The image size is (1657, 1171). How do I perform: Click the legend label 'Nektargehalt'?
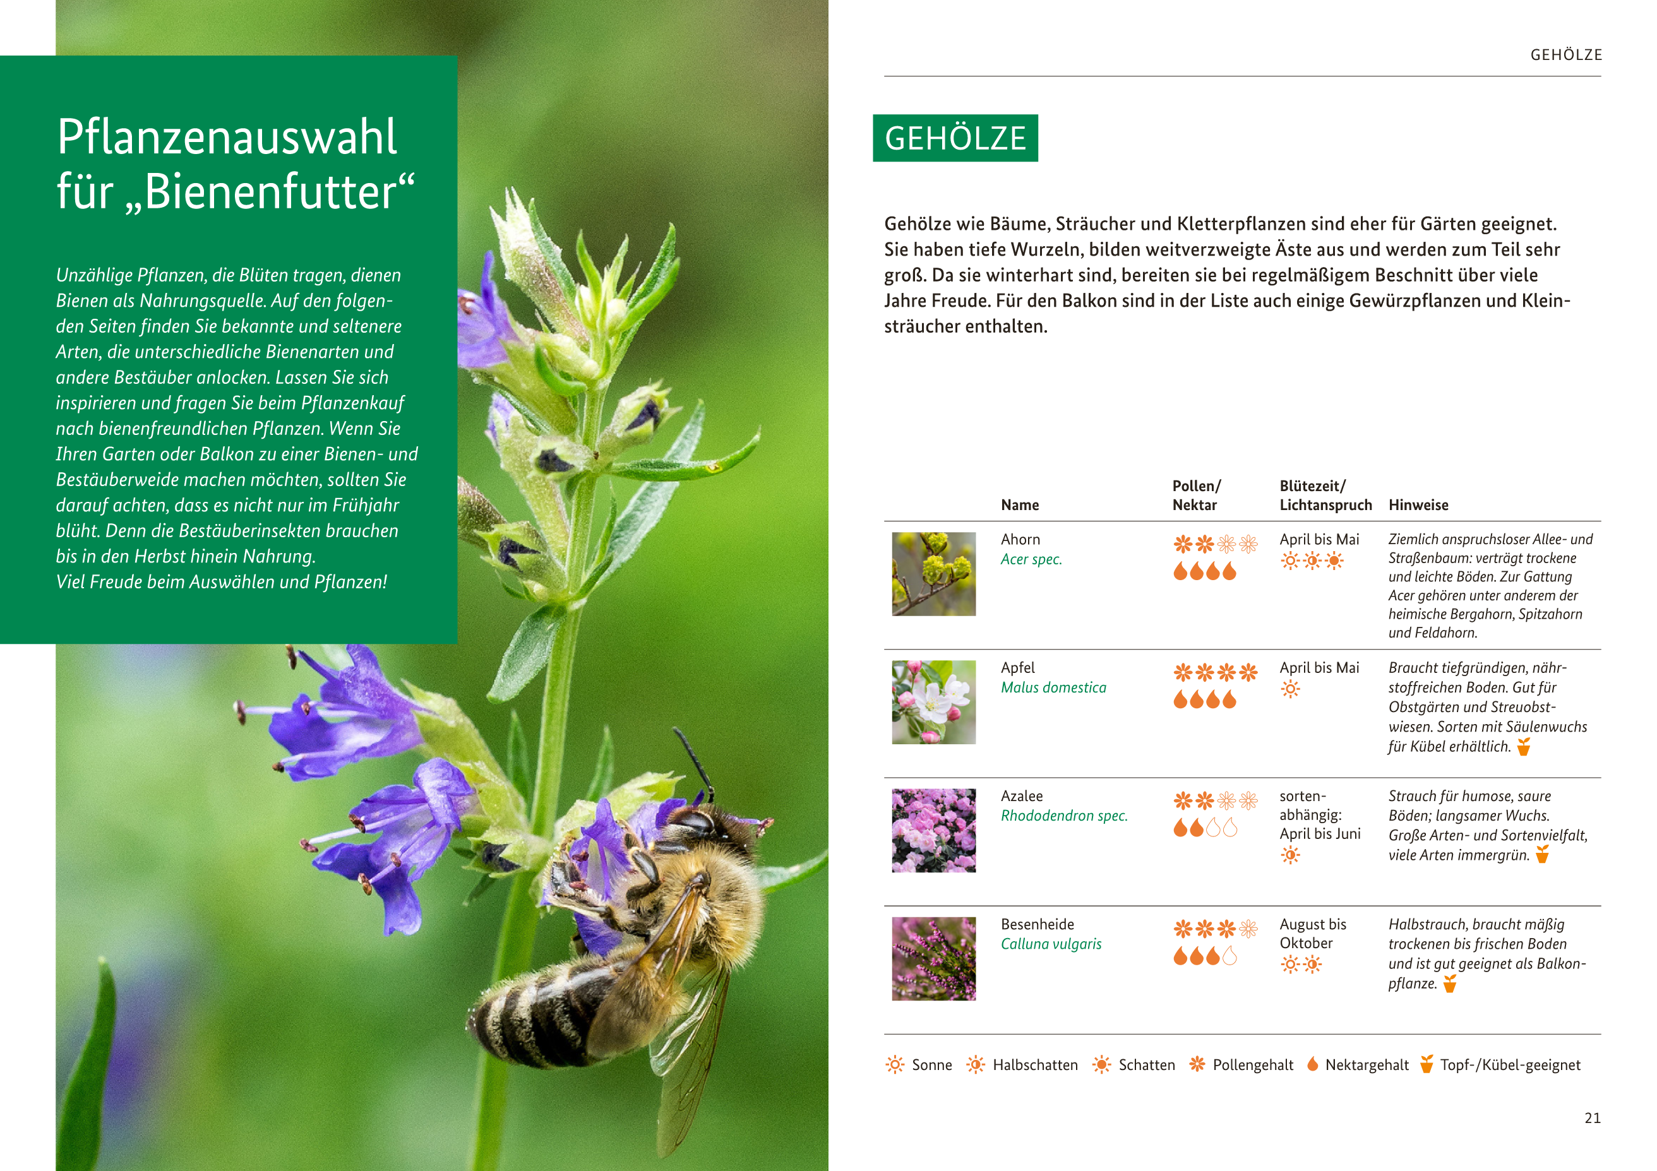(x=1367, y=1065)
